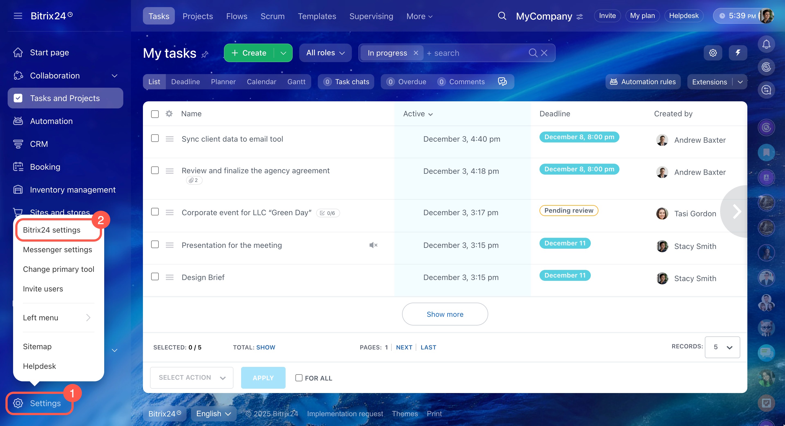
Task: Switch to the Gantt view tab
Action: (296, 82)
